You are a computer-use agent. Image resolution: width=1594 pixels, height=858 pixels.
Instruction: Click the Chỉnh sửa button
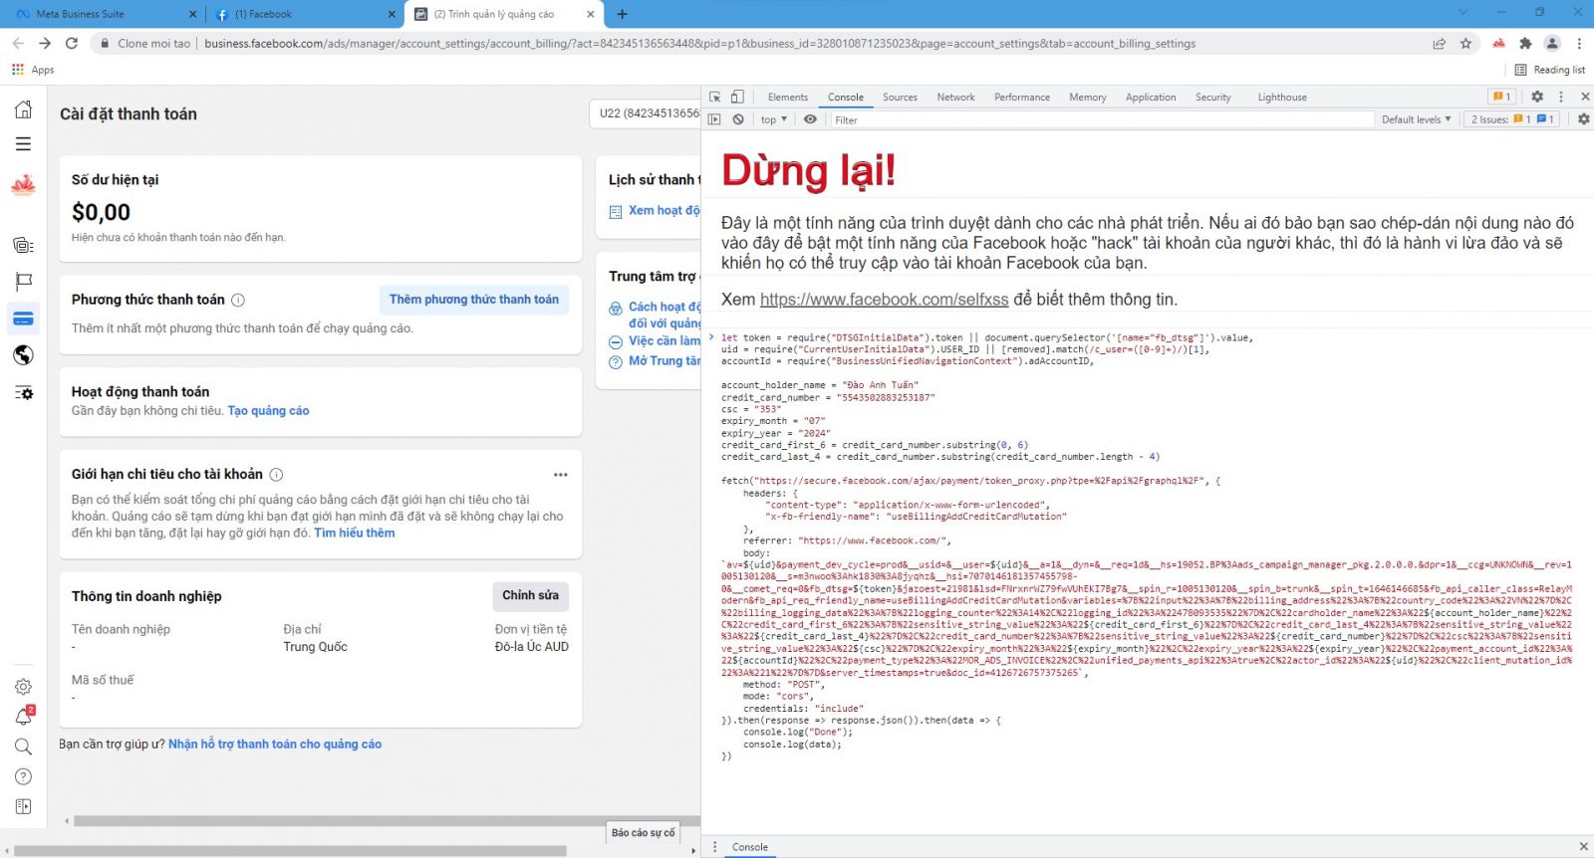pos(530,595)
